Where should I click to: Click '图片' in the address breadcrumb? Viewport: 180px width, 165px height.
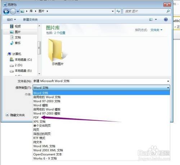coord(41,11)
